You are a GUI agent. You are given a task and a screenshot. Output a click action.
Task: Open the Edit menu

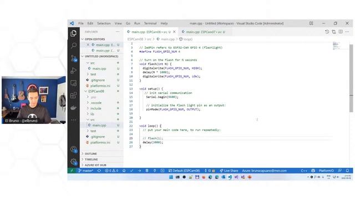[x=90, y=23]
